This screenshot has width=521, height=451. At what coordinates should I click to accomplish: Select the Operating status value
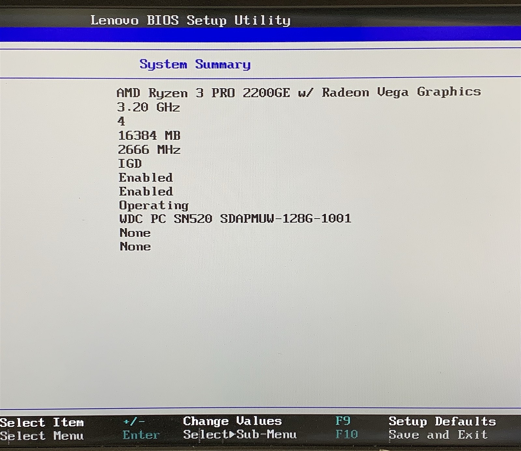click(153, 205)
